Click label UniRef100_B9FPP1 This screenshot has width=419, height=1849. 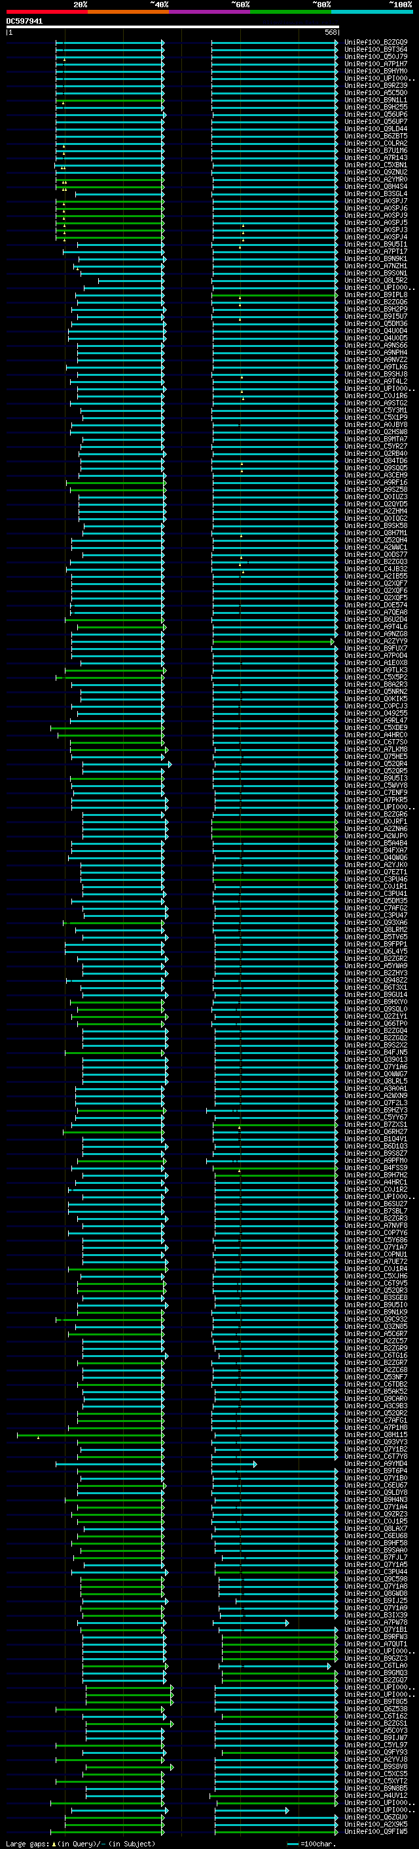click(x=376, y=945)
